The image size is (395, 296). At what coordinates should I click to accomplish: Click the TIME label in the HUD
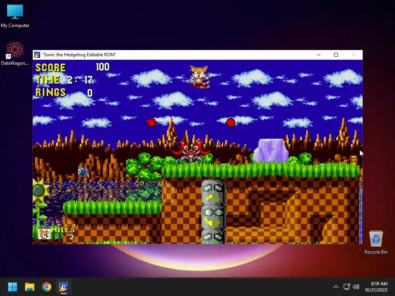47,80
